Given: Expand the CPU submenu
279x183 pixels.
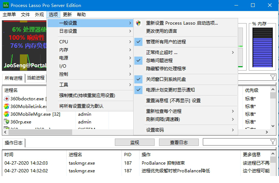Looking at the screenshot, I should (x=91, y=42).
